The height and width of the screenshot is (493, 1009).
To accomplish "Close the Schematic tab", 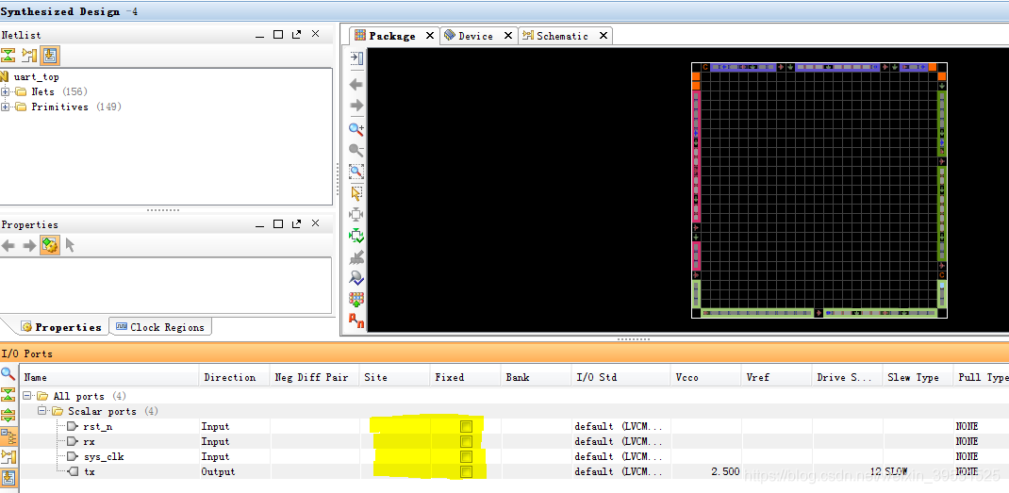I will point(603,36).
